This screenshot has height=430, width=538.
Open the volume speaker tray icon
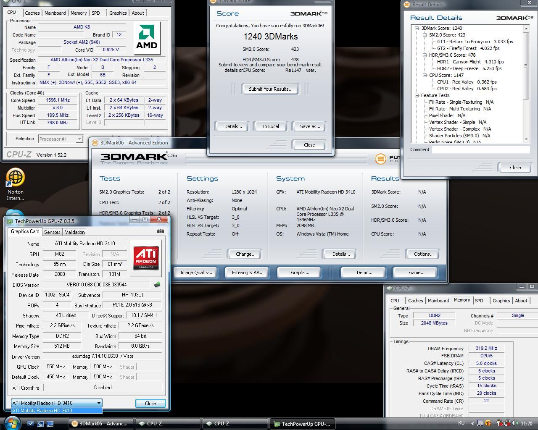click(514, 423)
